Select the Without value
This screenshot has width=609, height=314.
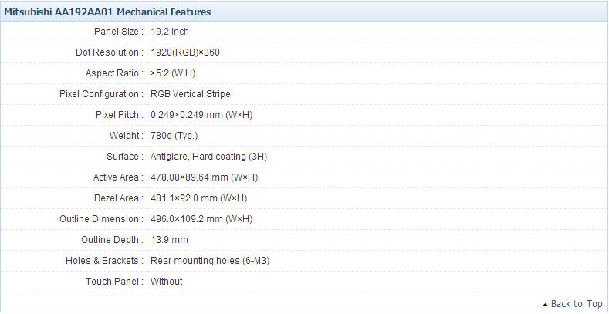(x=167, y=282)
